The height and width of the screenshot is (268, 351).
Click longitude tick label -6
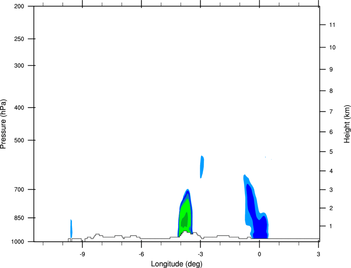point(141,254)
